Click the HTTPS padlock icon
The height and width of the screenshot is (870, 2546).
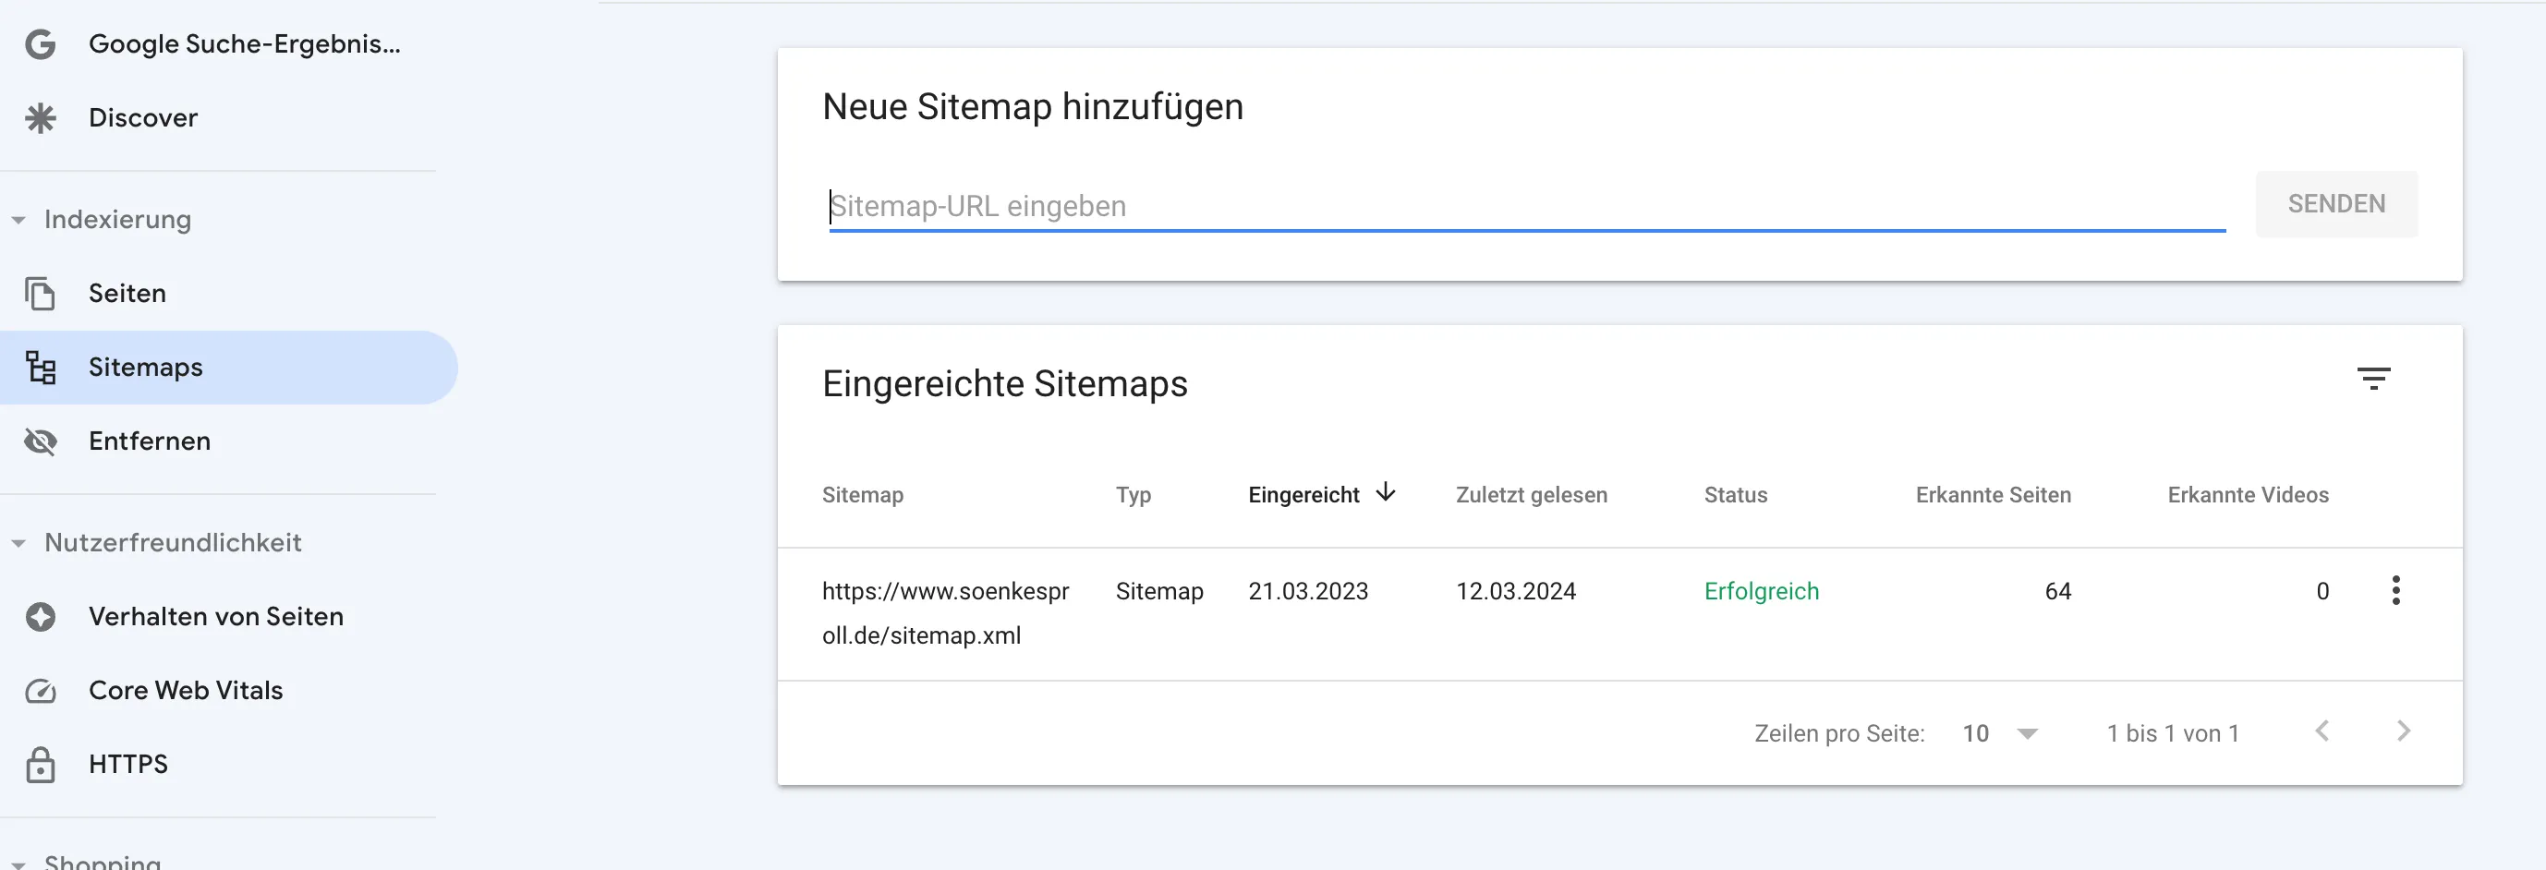40,763
